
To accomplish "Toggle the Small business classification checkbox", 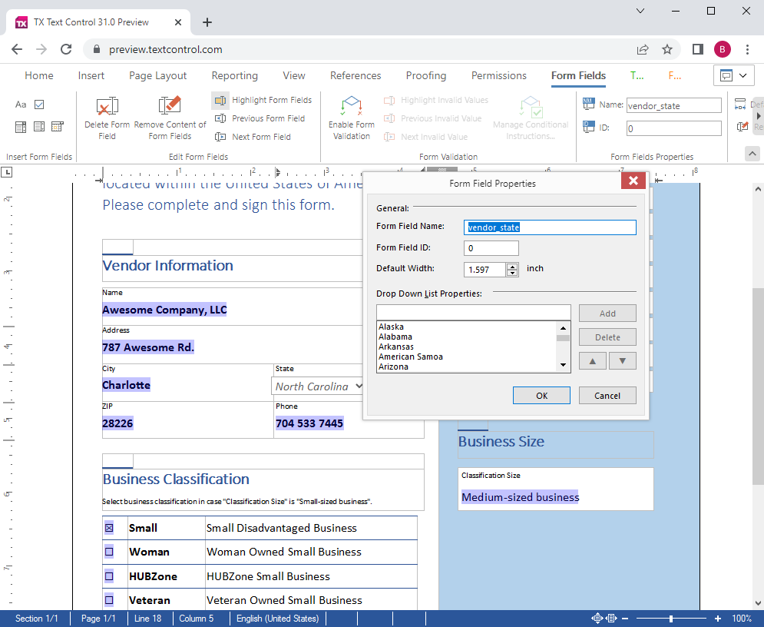I will 107,527.
